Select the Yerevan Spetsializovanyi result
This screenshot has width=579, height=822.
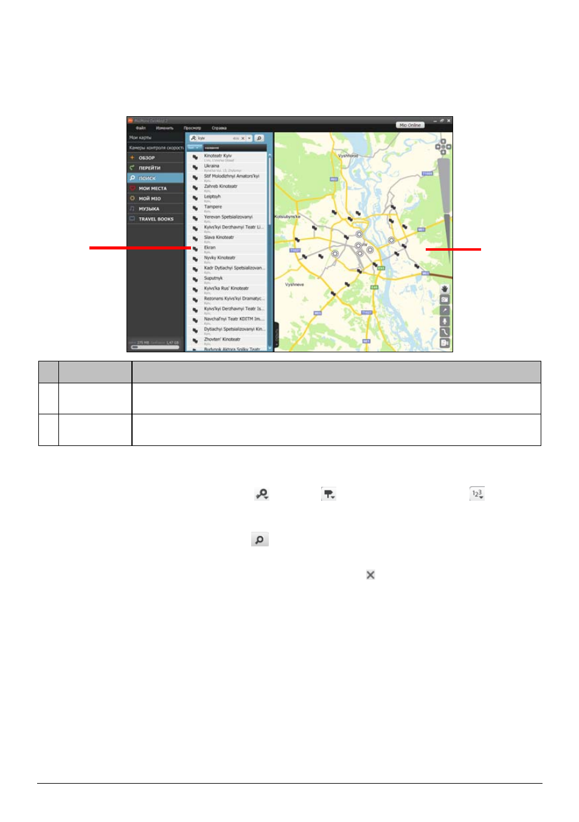pyautogui.click(x=228, y=218)
